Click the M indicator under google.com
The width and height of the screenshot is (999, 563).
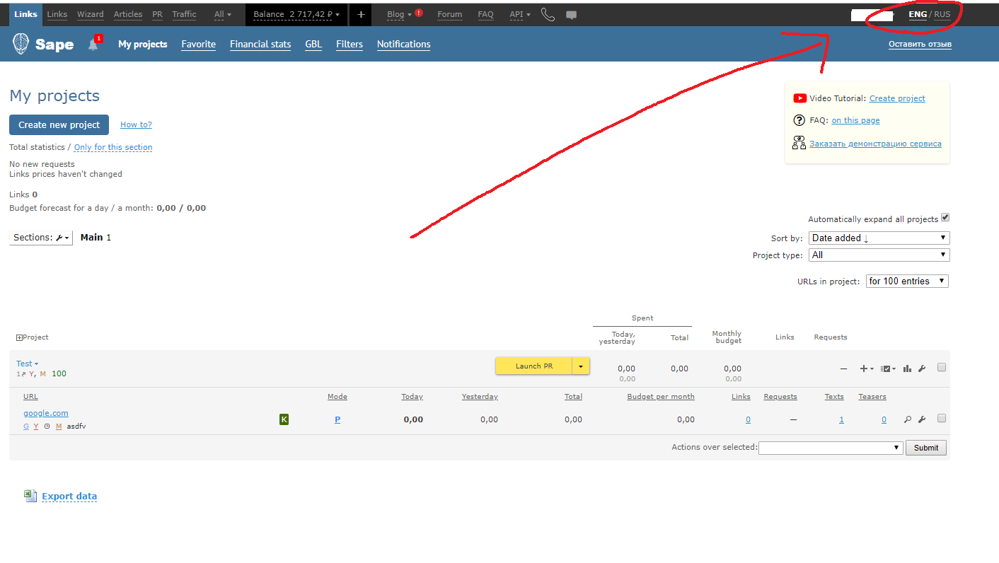59,426
